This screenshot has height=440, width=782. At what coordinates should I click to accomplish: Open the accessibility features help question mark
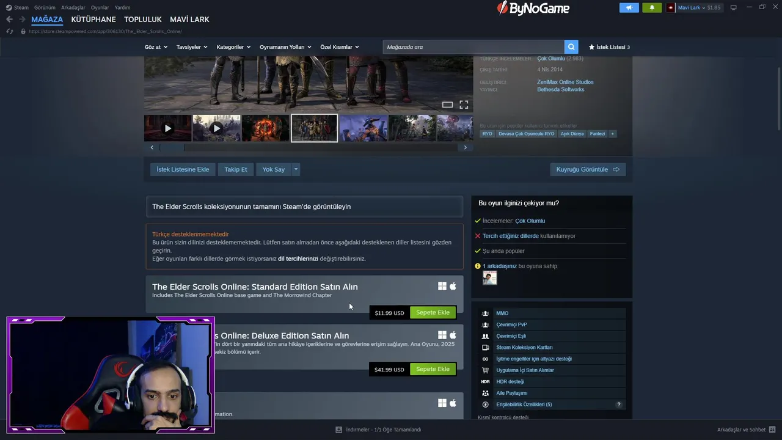pos(618,405)
